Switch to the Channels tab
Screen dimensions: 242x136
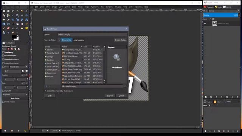click(209, 7)
